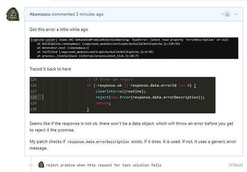Click the inline response.data.errorDescription code text
This screenshot has height=172, width=247.
(x=98, y=142)
